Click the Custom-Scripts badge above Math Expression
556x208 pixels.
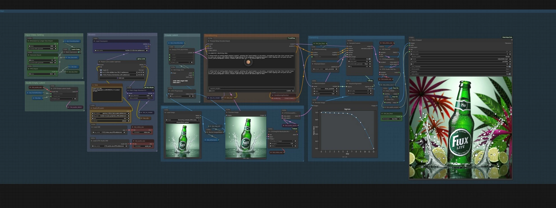click(75, 49)
